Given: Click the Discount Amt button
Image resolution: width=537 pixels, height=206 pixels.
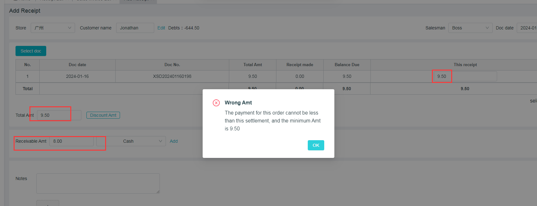Looking at the screenshot, I should [x=103, y=115].
